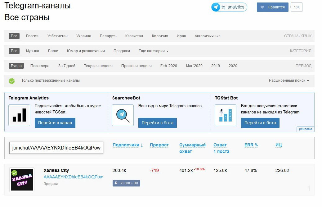Expand Еще категории dropdown
The image size is (322, 207).
tap(154, 51)
